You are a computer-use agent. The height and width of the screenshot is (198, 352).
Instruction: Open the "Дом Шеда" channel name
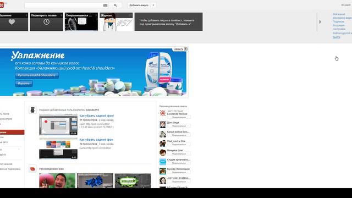173,123
